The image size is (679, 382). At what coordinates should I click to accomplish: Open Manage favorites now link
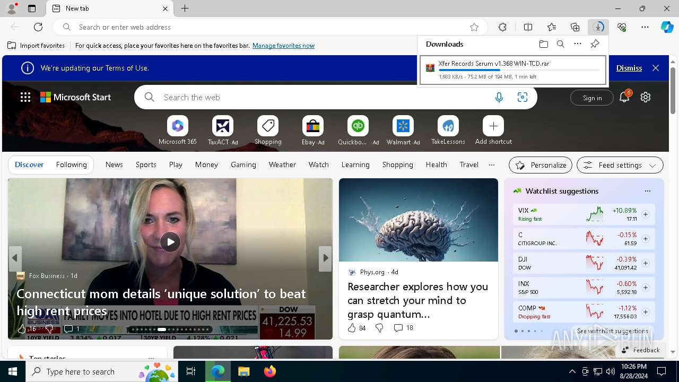pyautogui.click(x=284, y=46)
